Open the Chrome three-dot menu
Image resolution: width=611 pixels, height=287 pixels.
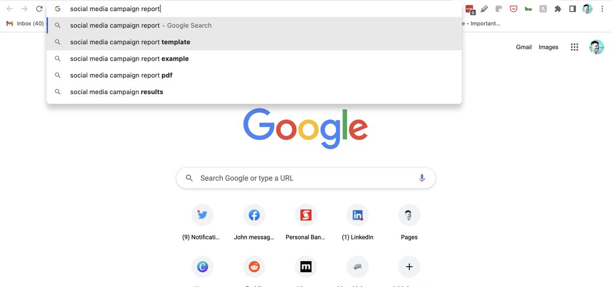[x=602, y=9]
